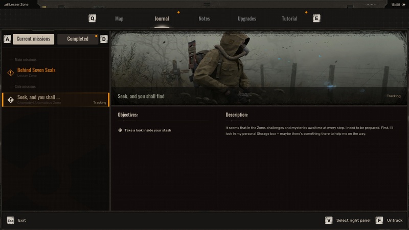The image size is (409, 230).
Task: Click the Tracking label in the side mission row
Action: (x=100, y=103)
